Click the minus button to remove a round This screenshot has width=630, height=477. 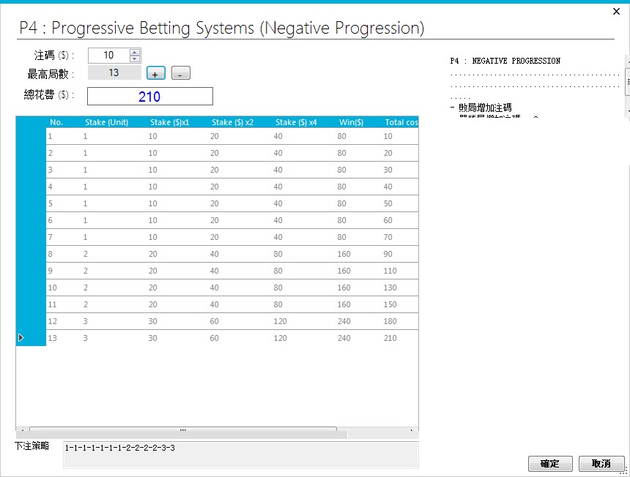[180, 73]
